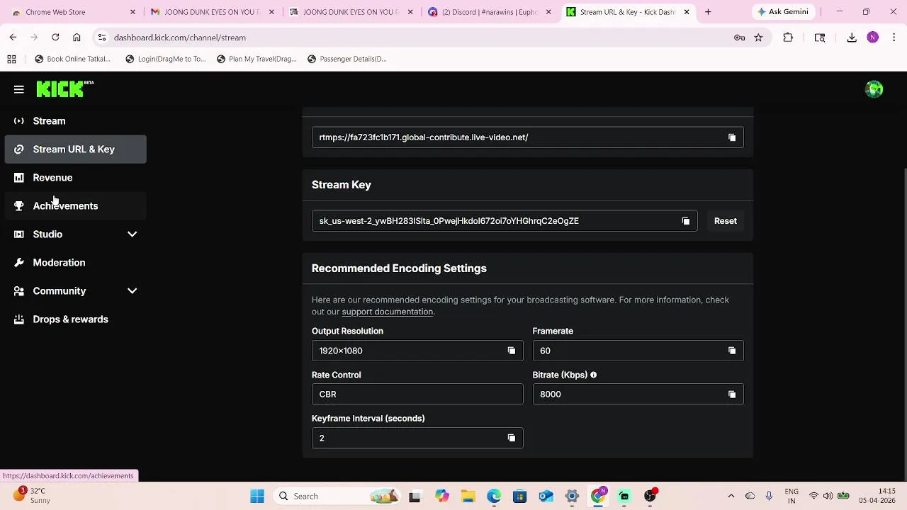Click the info icon next to Bitrate (Kbps)

point(593,375)
